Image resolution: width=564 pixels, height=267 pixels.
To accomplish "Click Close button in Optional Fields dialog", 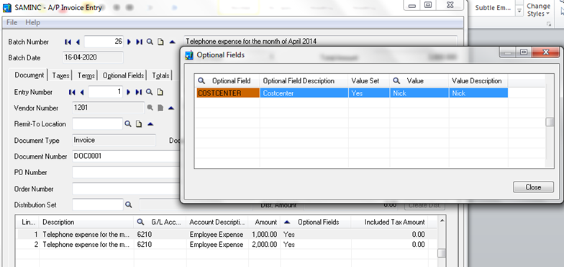I will 533,187.
